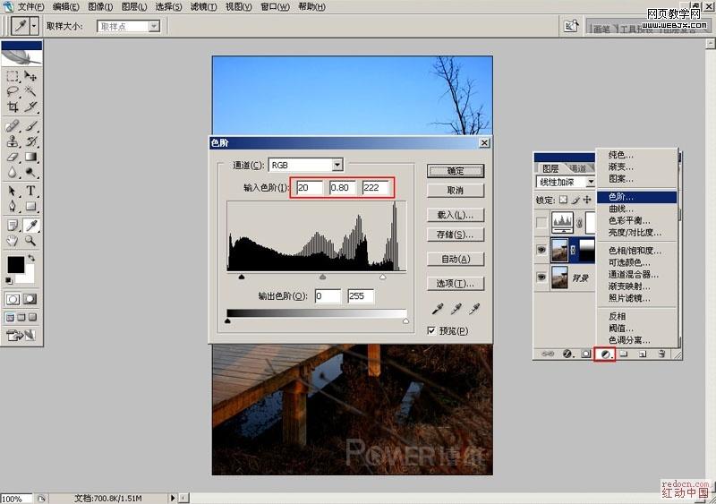716x504 pixels.
Task: Select the Slice tool
Action: [30, 107]
